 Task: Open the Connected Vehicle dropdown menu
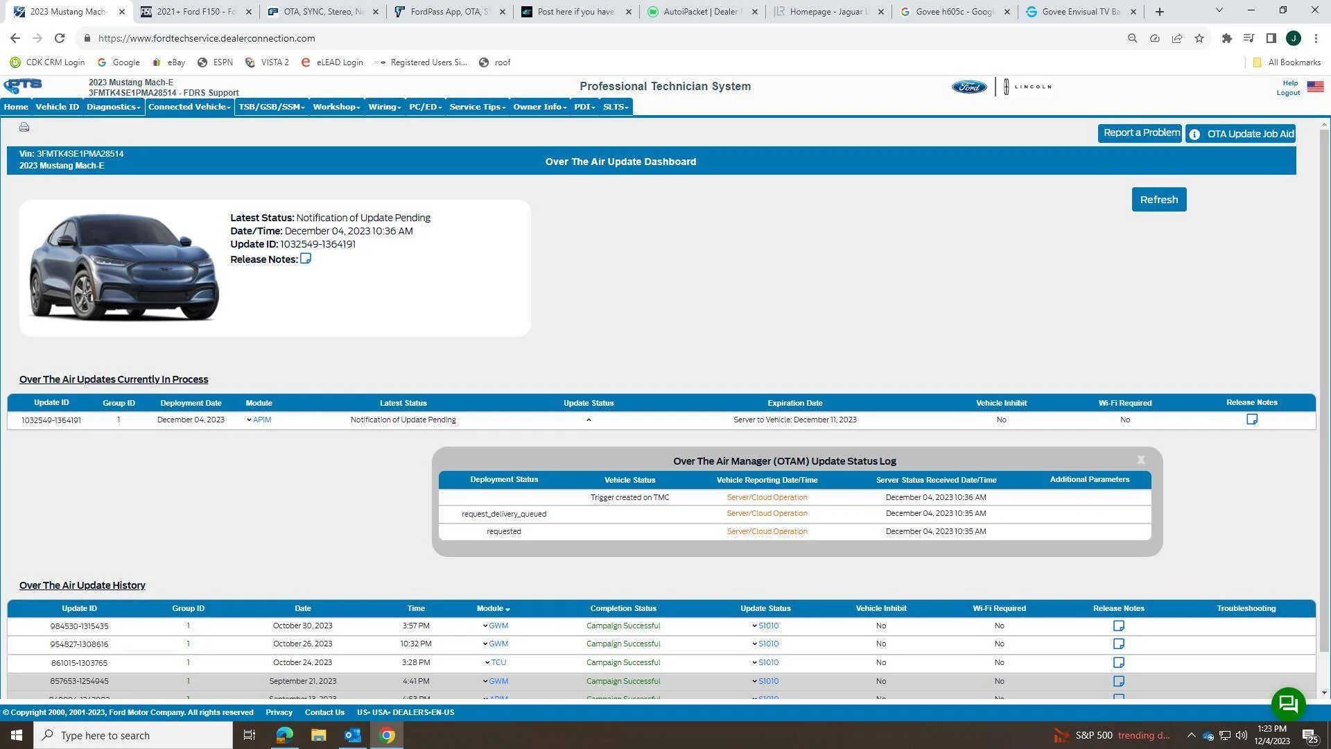(189, 107)
